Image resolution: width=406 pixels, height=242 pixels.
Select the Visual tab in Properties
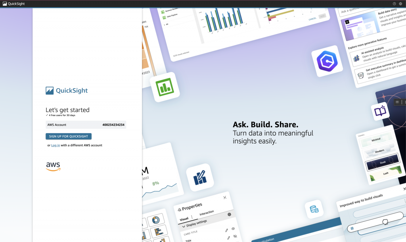tap(184, 219)
